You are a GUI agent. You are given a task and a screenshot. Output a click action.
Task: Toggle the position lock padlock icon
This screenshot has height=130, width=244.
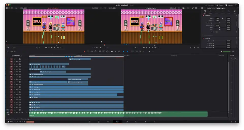click(x=119, y=51)
